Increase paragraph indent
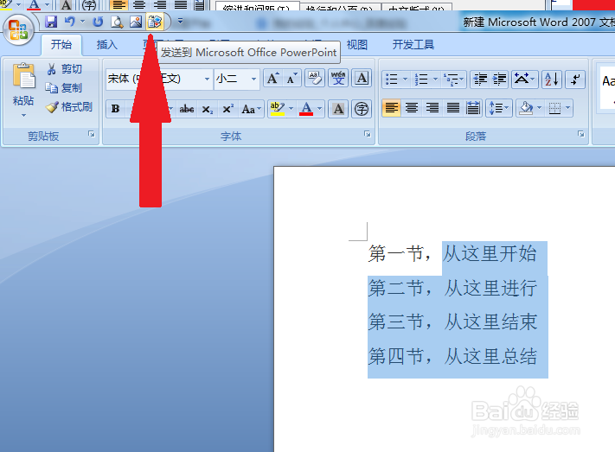Image resolution: width=615 pixels, height=452 pixels. click(x=499, y=80)
